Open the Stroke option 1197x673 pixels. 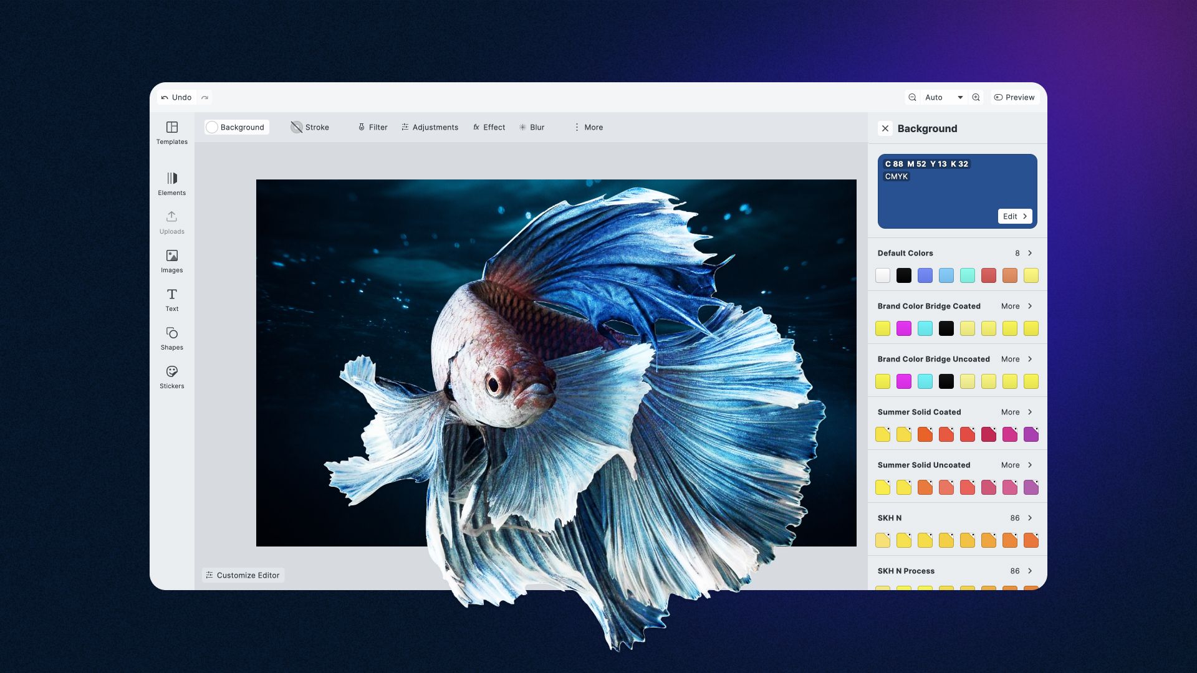(310, 127)
